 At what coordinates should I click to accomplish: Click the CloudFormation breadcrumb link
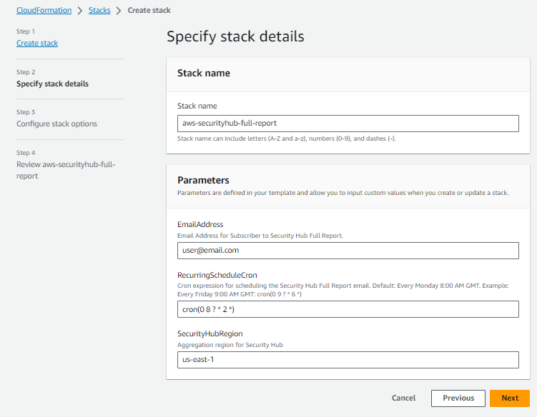coord(44,11)
